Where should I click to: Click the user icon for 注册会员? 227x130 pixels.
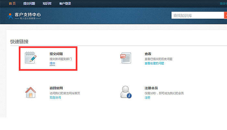tap(125, 92)
